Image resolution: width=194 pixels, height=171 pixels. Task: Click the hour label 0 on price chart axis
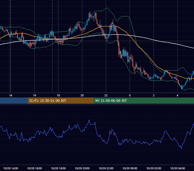point(130,95)
